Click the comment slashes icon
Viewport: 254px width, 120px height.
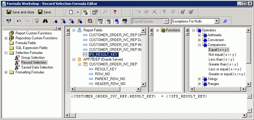[x=225, y=21]
